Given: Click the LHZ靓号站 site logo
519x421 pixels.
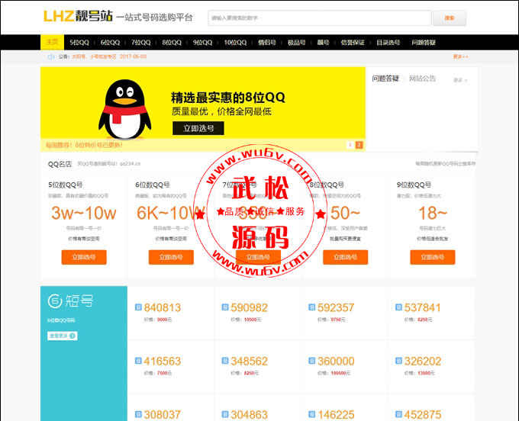Looking at the screenshot, I should [78, 16].
